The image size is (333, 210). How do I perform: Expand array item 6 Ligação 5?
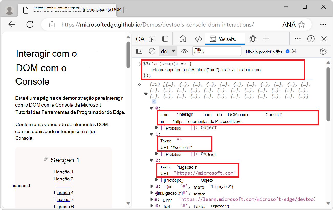pyautogui.click(x=151, y=206)
